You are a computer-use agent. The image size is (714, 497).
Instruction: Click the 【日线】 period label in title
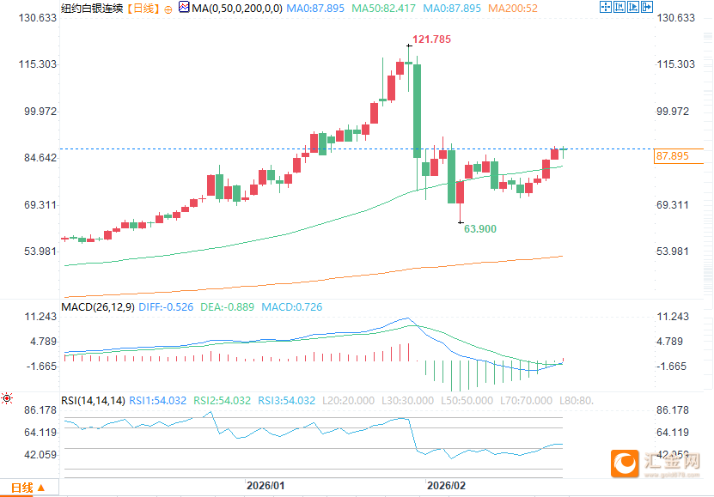(143, 9)
